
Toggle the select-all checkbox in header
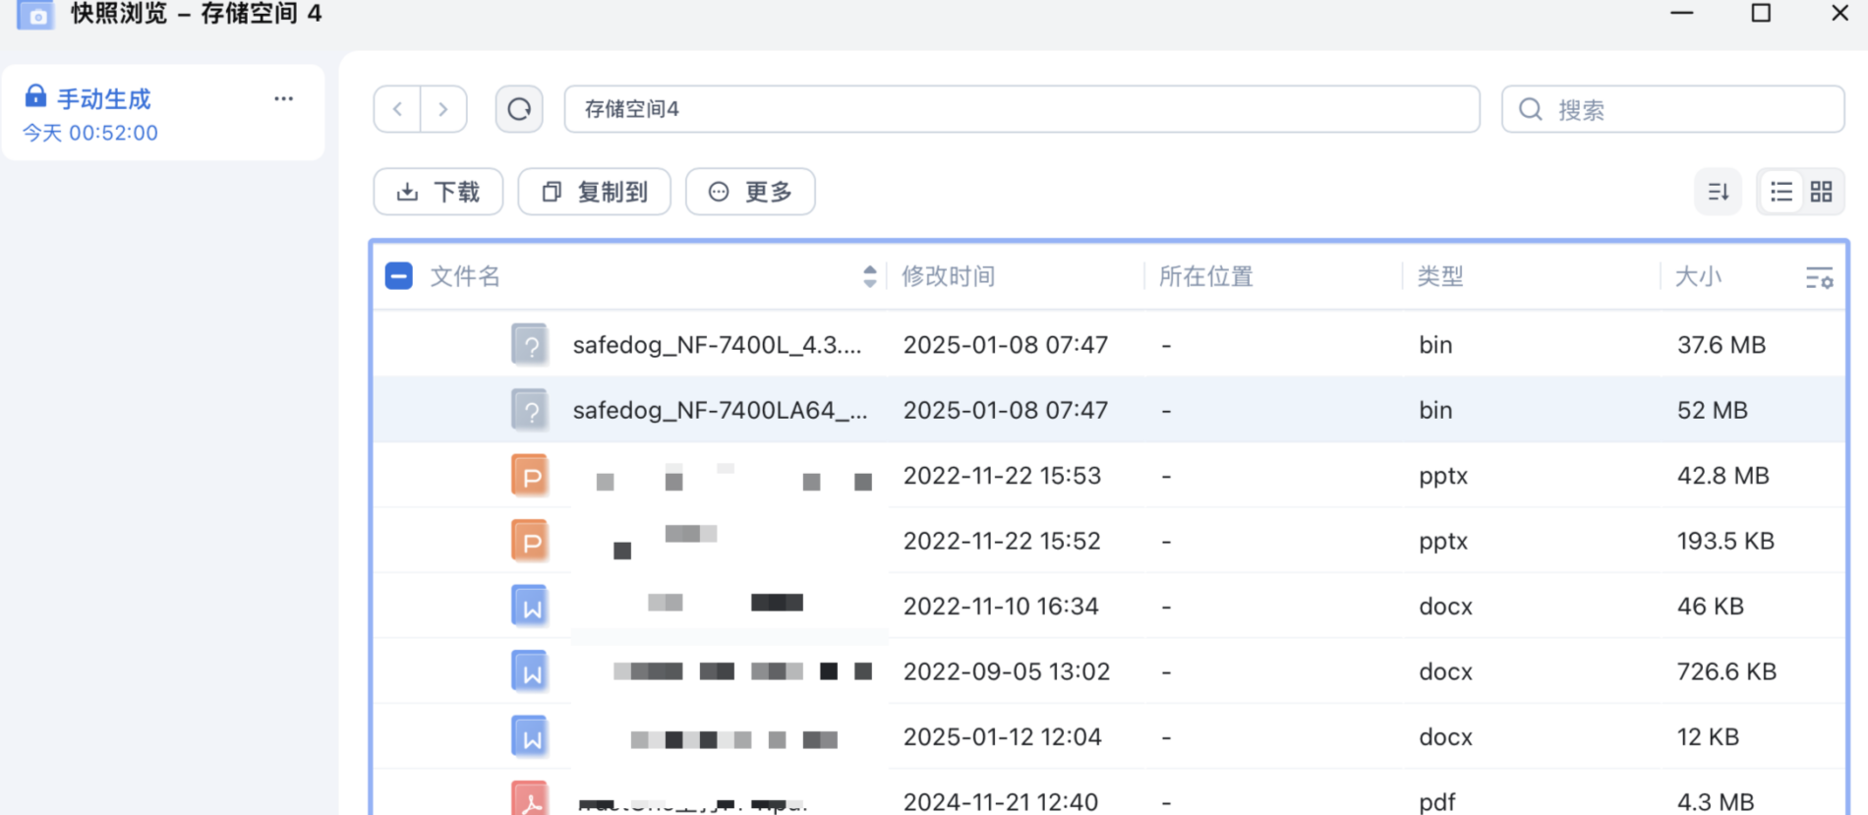(398, 276)
